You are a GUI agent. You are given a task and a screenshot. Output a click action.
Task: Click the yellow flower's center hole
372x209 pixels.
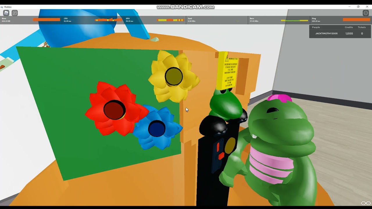click(x=174, y=76)
